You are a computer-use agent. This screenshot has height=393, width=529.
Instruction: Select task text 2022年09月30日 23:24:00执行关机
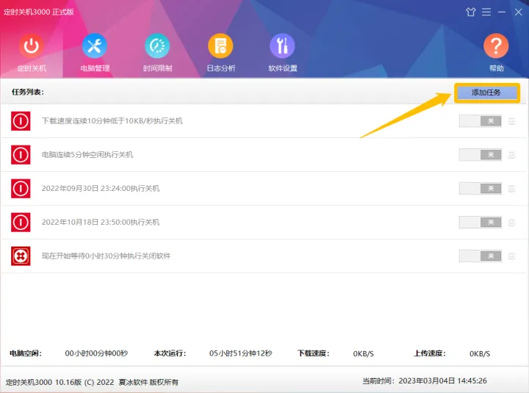pos(101,188)
